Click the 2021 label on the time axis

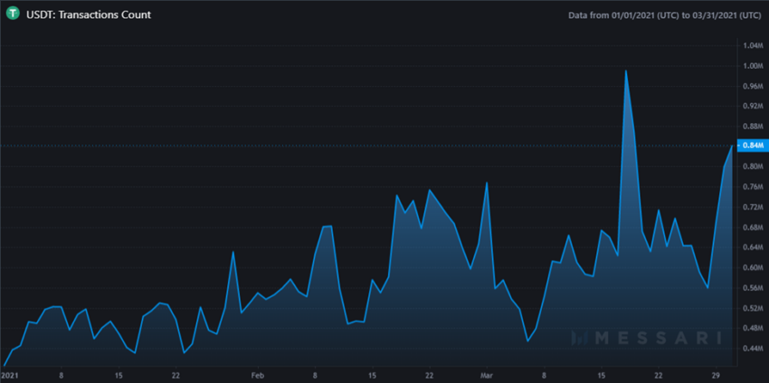[10, 375]
